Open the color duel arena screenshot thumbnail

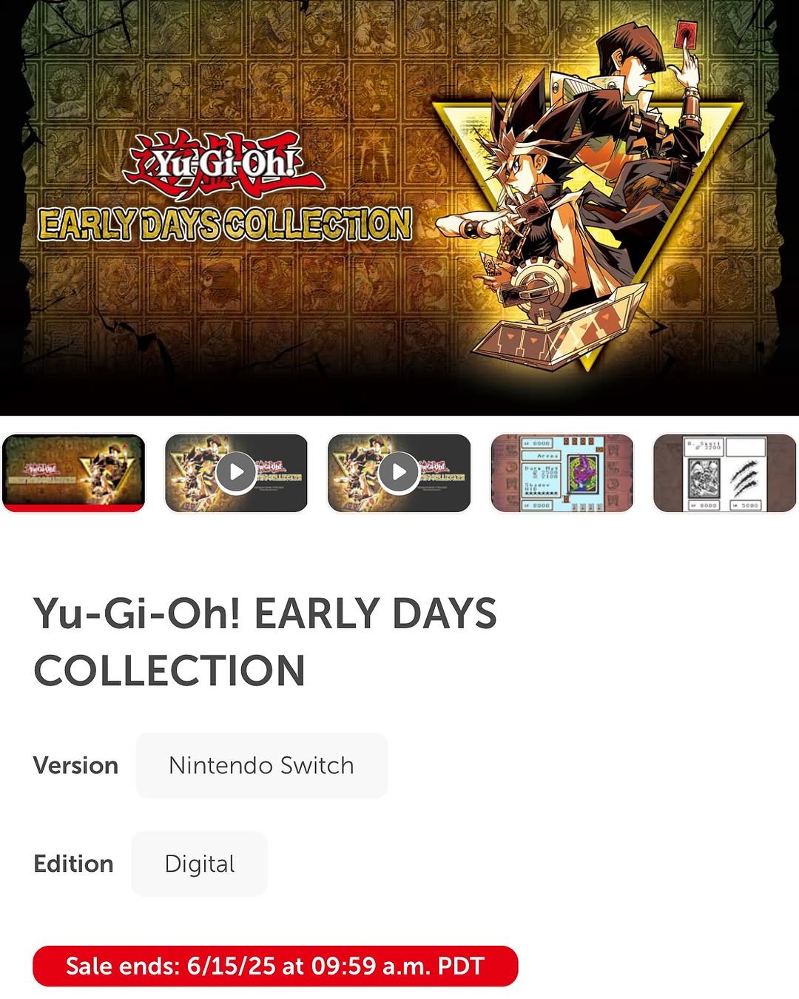tap(562, 473)
